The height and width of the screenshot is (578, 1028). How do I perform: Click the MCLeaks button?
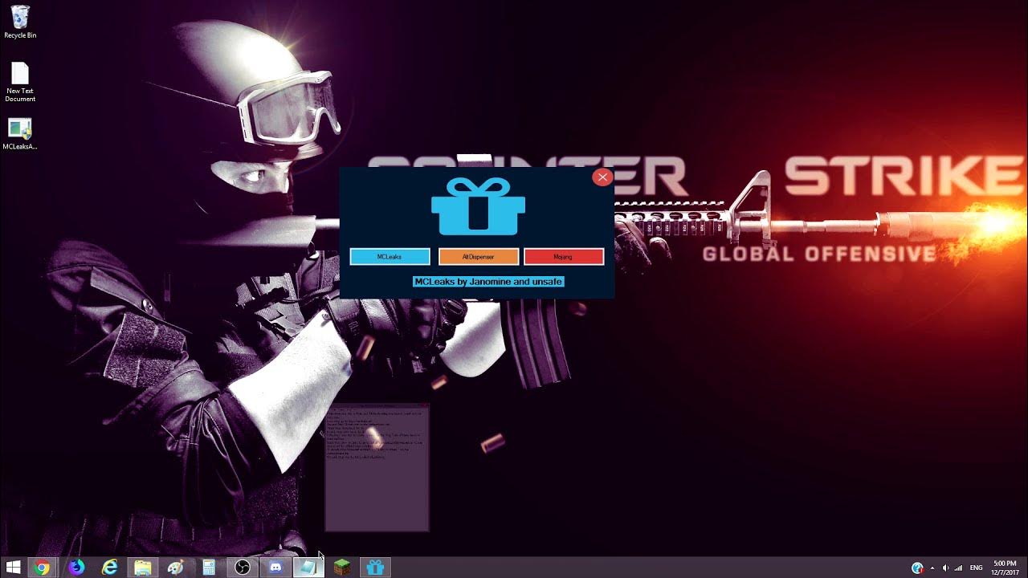pyautogui.click(x=390, y=257)
